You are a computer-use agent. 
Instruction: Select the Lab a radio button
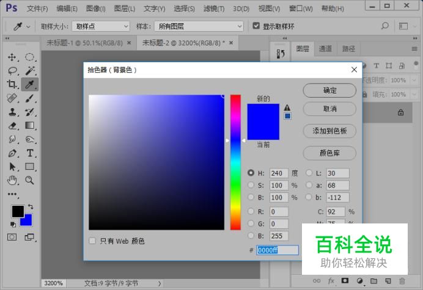[309, 185]
